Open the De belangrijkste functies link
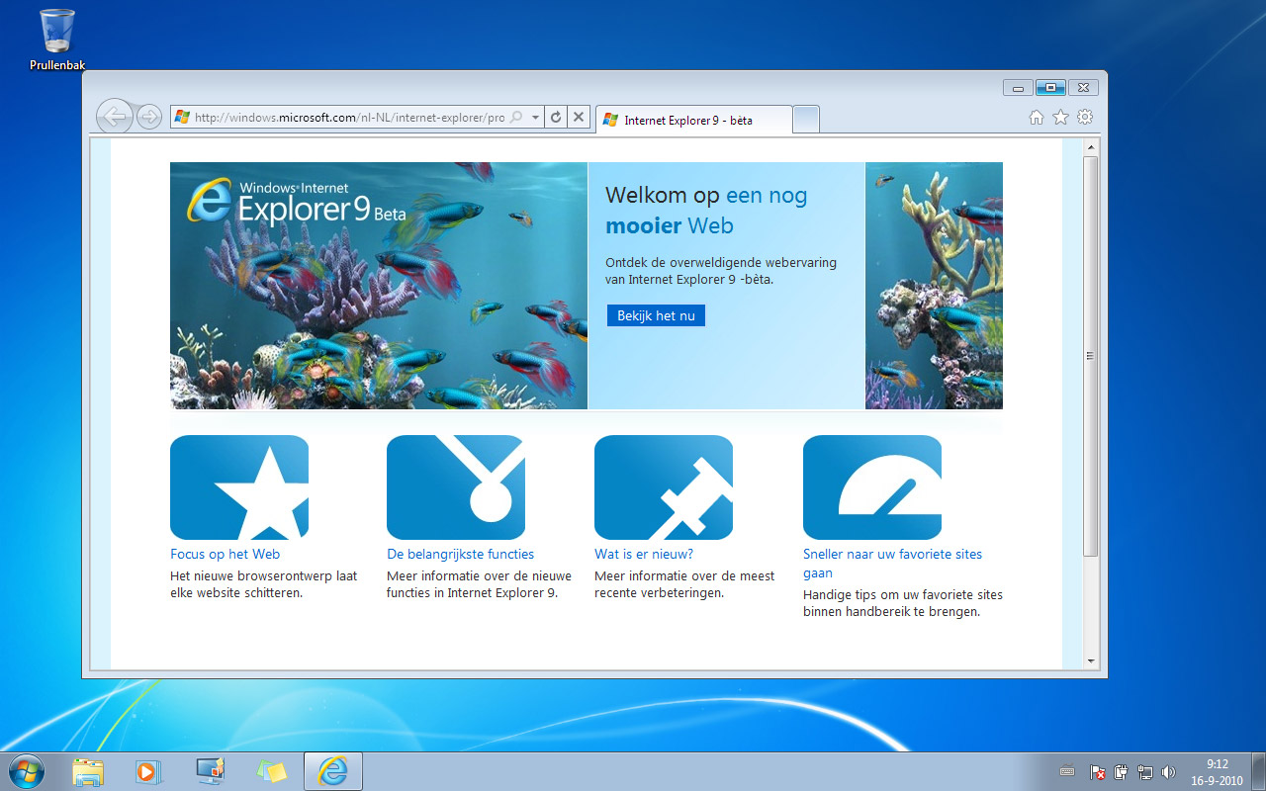The width and height of the screenshot is (1266, 791). [460, 554]
